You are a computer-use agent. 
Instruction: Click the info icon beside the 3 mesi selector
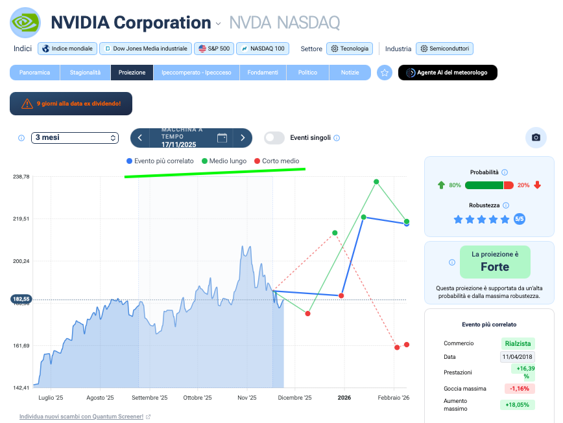(x=21, y=138)
